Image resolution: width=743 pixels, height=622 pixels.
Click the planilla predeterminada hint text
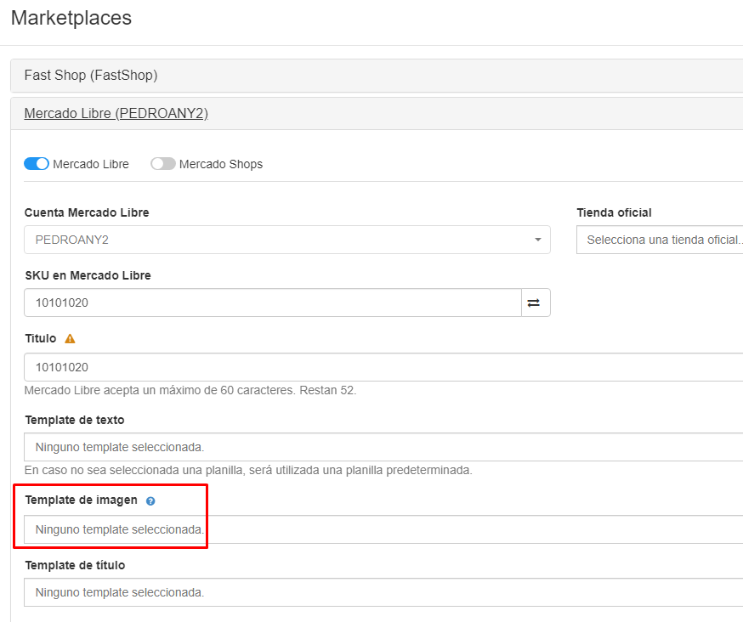coord(248,471)
